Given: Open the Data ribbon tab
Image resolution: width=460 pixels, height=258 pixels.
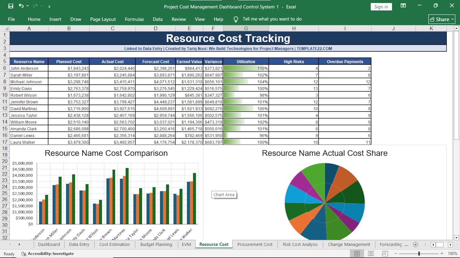Looking at the screenshot, I should (x=158, y=19).
